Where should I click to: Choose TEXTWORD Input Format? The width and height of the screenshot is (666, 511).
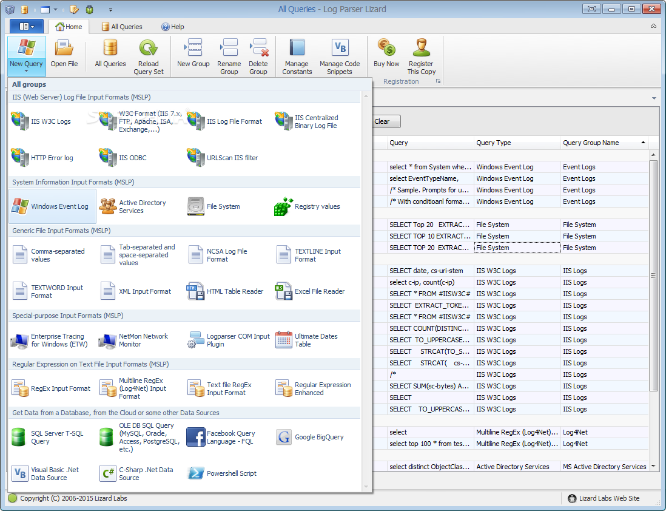pos(52,292)
